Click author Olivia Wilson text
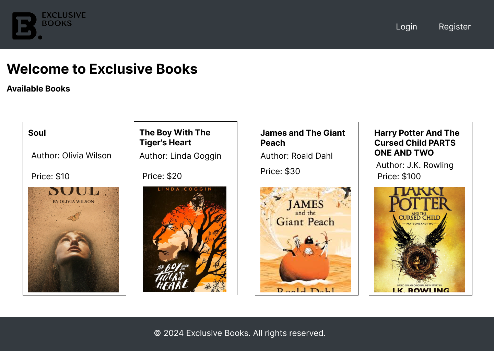The image size is (494, 351). pos(71,156)
